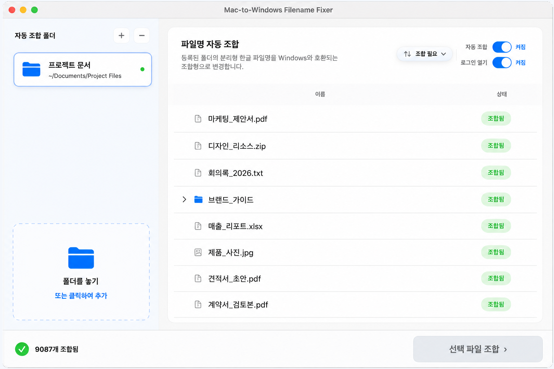Click 조합됨 badge for 매출_리포트.xlsx
This screenshot has height=369, width=554.
(496, 226)
